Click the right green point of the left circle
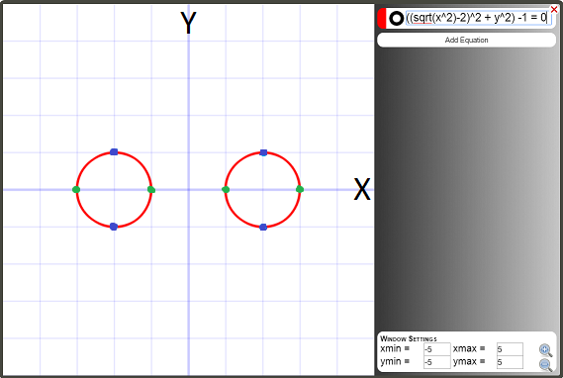Image resolution: width=563 pixels, height=378 pixels. 151,190
